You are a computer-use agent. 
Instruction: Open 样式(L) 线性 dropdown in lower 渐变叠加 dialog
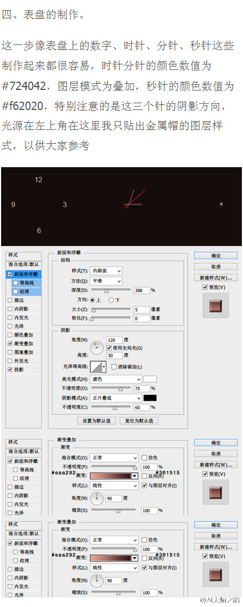[x=114, y=568]
